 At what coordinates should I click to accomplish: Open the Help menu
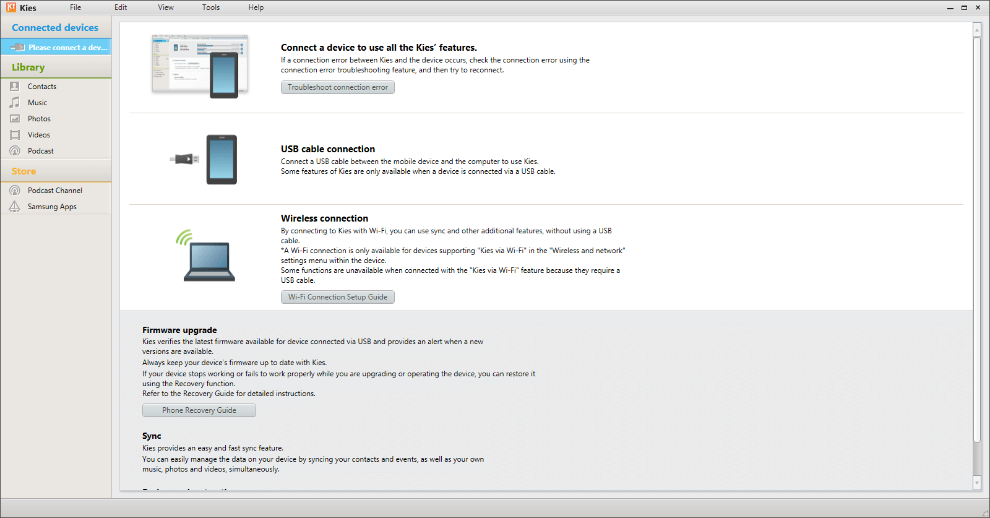(256, 7)
